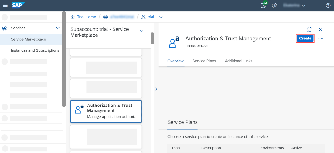334x153 pixels.
Task: Click the subaccount hierarchy icon
Action: (144, 17)
